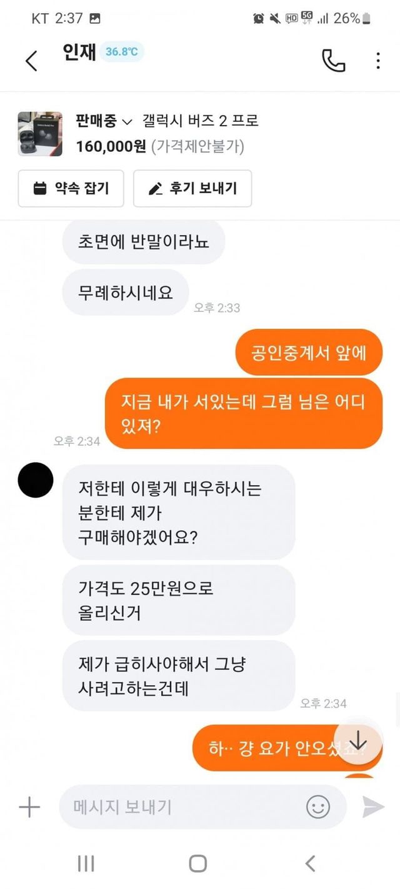This screenshot has height=889, width=400.
Task: Jump to latest message with down arrow
Action: point(358,741)
